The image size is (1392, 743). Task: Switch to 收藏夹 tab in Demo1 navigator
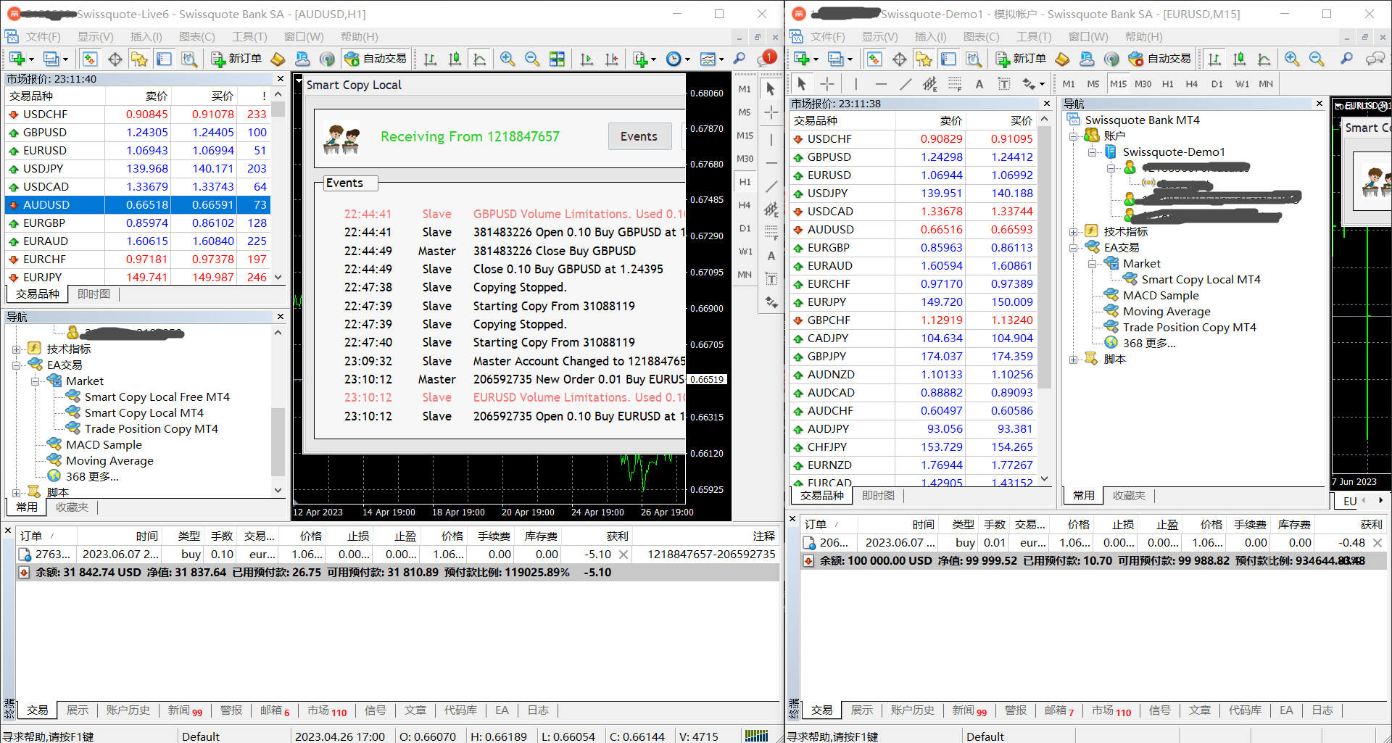(x=1129, y=495)
